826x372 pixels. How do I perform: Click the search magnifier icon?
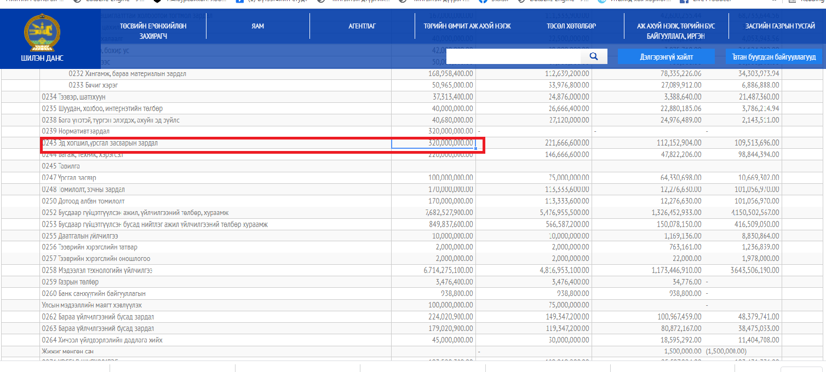594,56
